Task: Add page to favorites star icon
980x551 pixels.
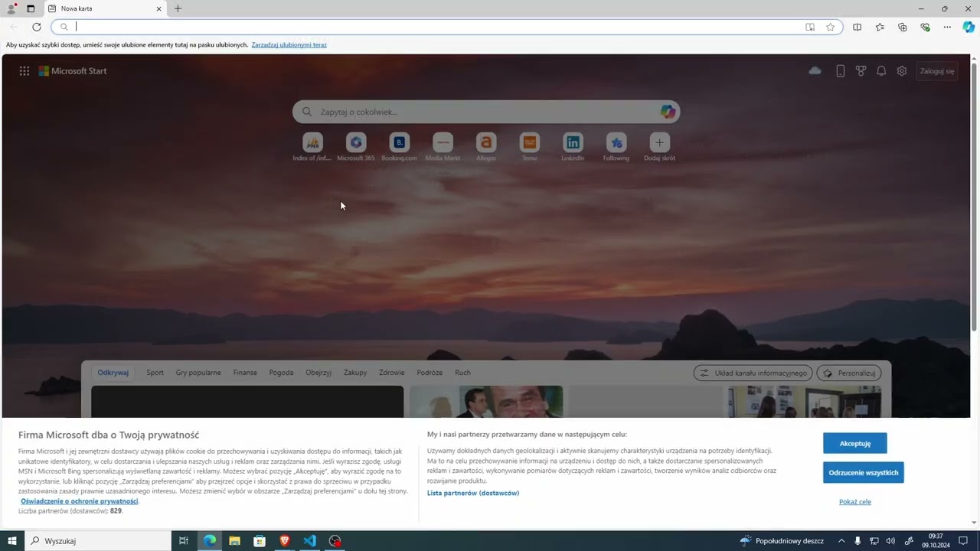Action: click(x=830, y=27)
